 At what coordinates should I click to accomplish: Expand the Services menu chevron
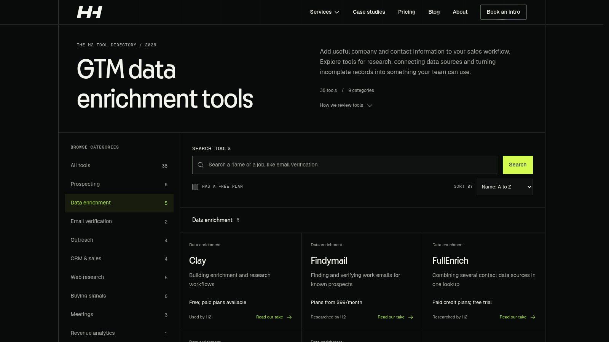[337, 12]
